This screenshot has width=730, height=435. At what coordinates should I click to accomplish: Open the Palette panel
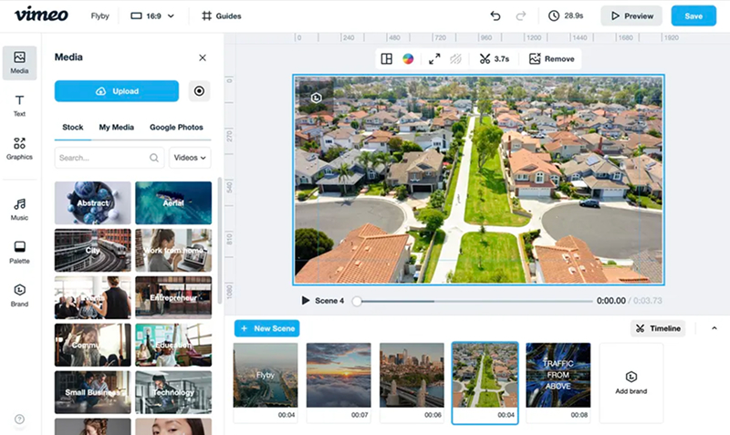point(19,252)
